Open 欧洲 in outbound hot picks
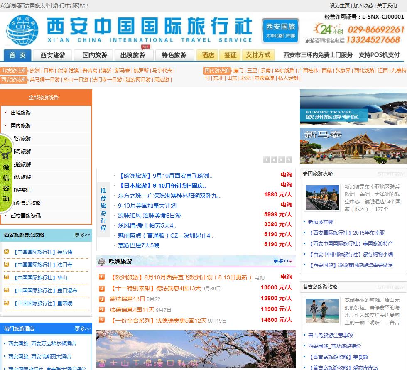Viewport: 407px width, 370px height. (x=35, y=71)
